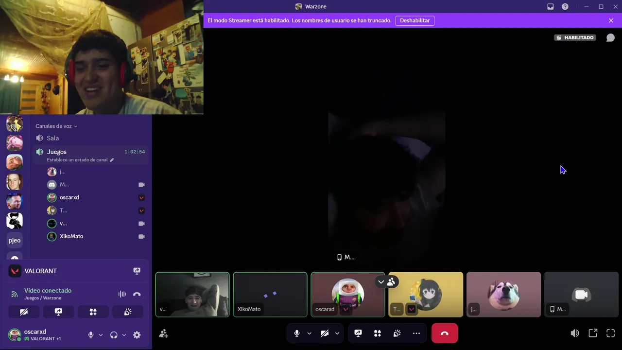Focus the T... anime avatar thumbnail
Image resolution: width=622 pixels, height=350 pixels.
(x=426, y=295)
